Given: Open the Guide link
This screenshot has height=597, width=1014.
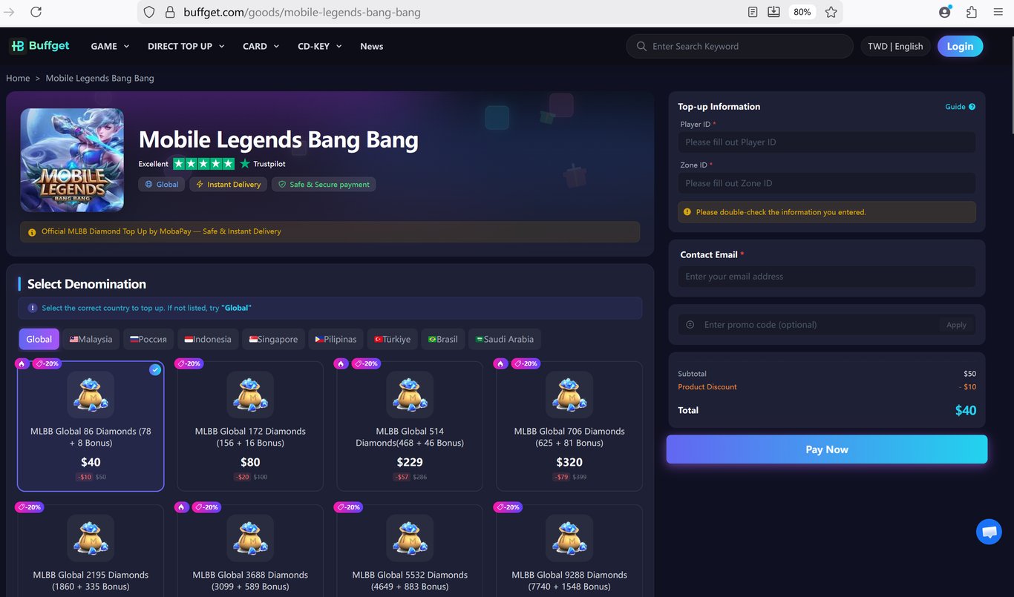Looking at the screenshot, I should [955, 107].
